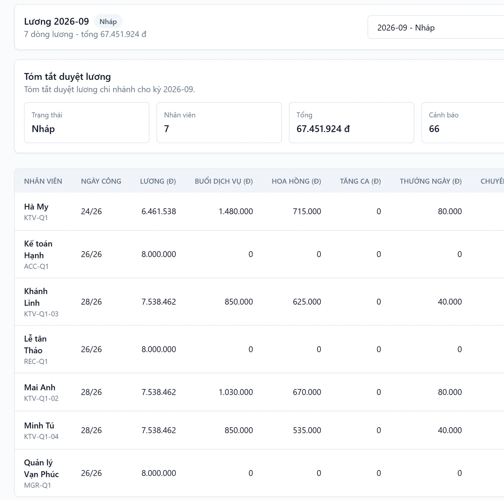Click the employee code KTV-Q1-04
The height and width of the screenshot is (500, 504).
click(41, 437)
